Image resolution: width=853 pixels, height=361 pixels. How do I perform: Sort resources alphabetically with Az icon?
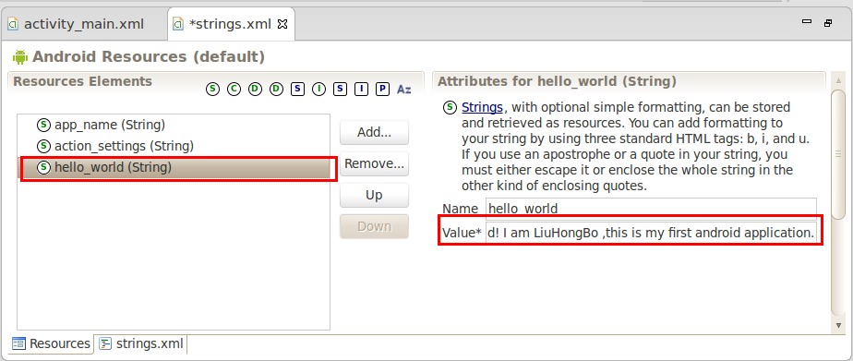(x=403, y=90)
